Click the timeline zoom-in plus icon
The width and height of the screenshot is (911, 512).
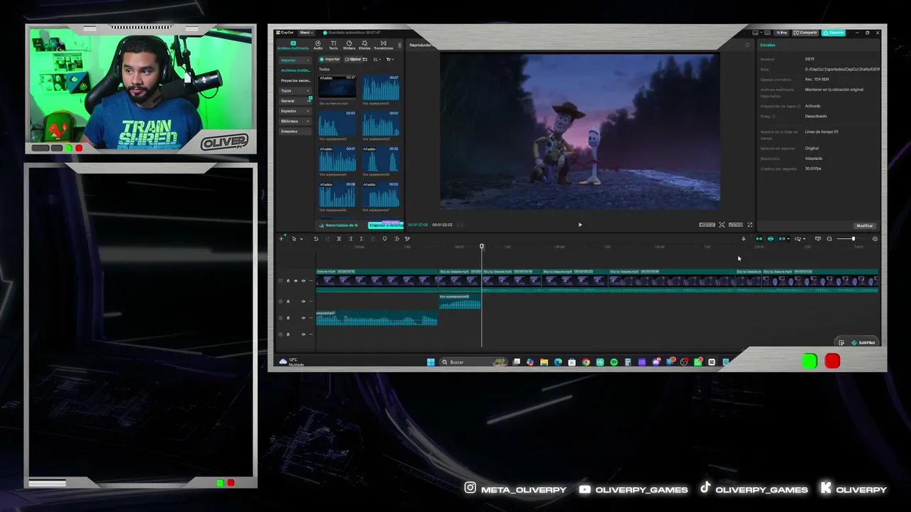[875, 239]
